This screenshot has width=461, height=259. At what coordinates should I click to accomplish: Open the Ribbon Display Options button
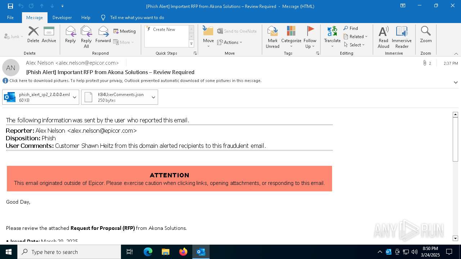[403, 6]
